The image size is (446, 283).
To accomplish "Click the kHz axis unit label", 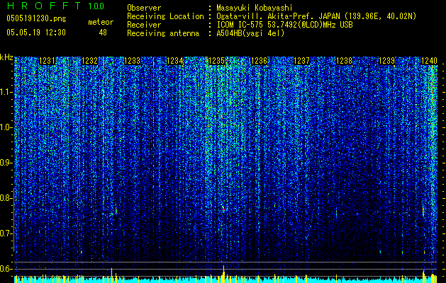I will pos(6,57).
